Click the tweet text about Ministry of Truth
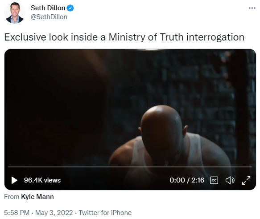Viewport: 260px width, 219px height. point(124,37)
